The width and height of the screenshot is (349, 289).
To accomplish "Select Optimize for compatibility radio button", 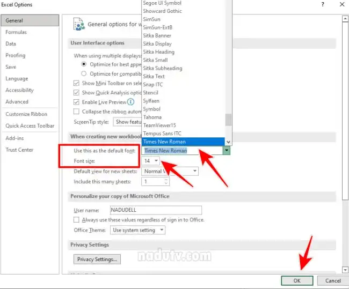I will coord(84,73).
